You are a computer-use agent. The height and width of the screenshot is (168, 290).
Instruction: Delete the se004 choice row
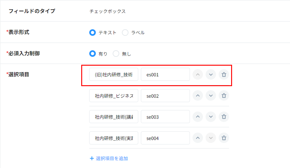click(224, 138)
